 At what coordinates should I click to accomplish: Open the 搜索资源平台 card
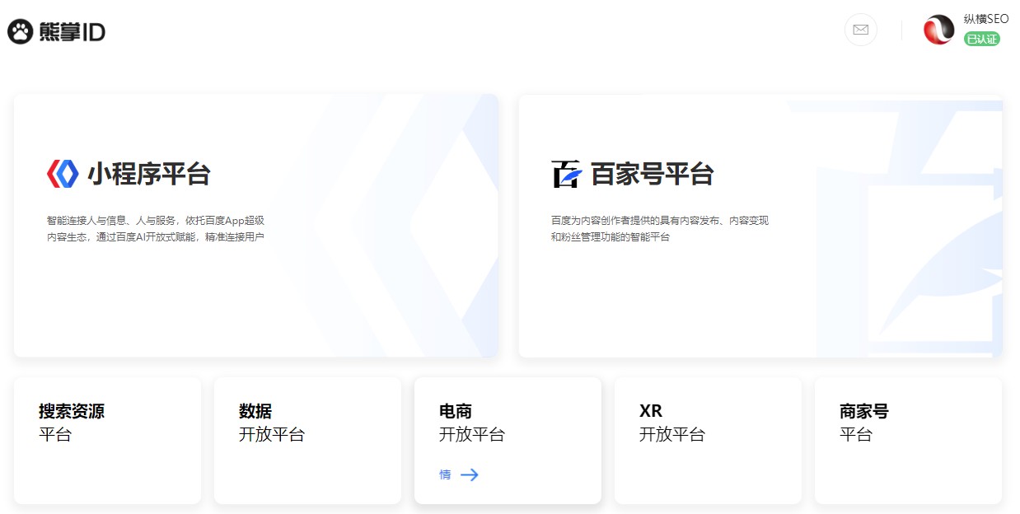coord(107,441)
